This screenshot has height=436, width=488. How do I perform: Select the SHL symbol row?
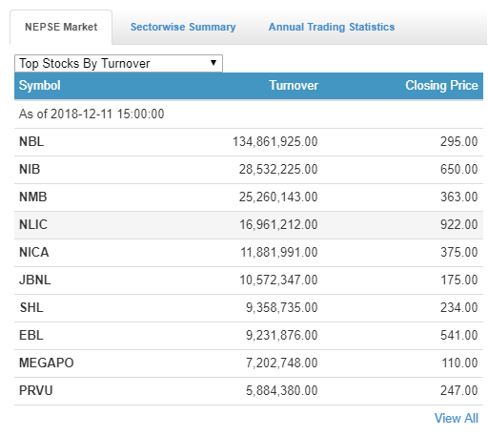(249, 308)
